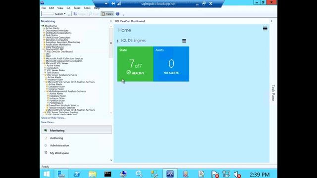Click the Alerts 0 No Alerts tile

171,64
